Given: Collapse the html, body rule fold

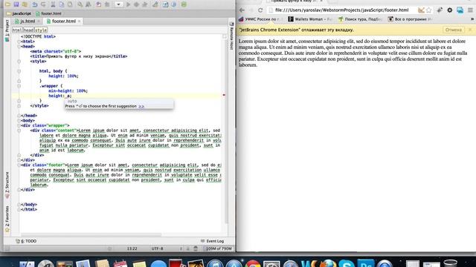Looking at the screenshot, I should [19, 71].
